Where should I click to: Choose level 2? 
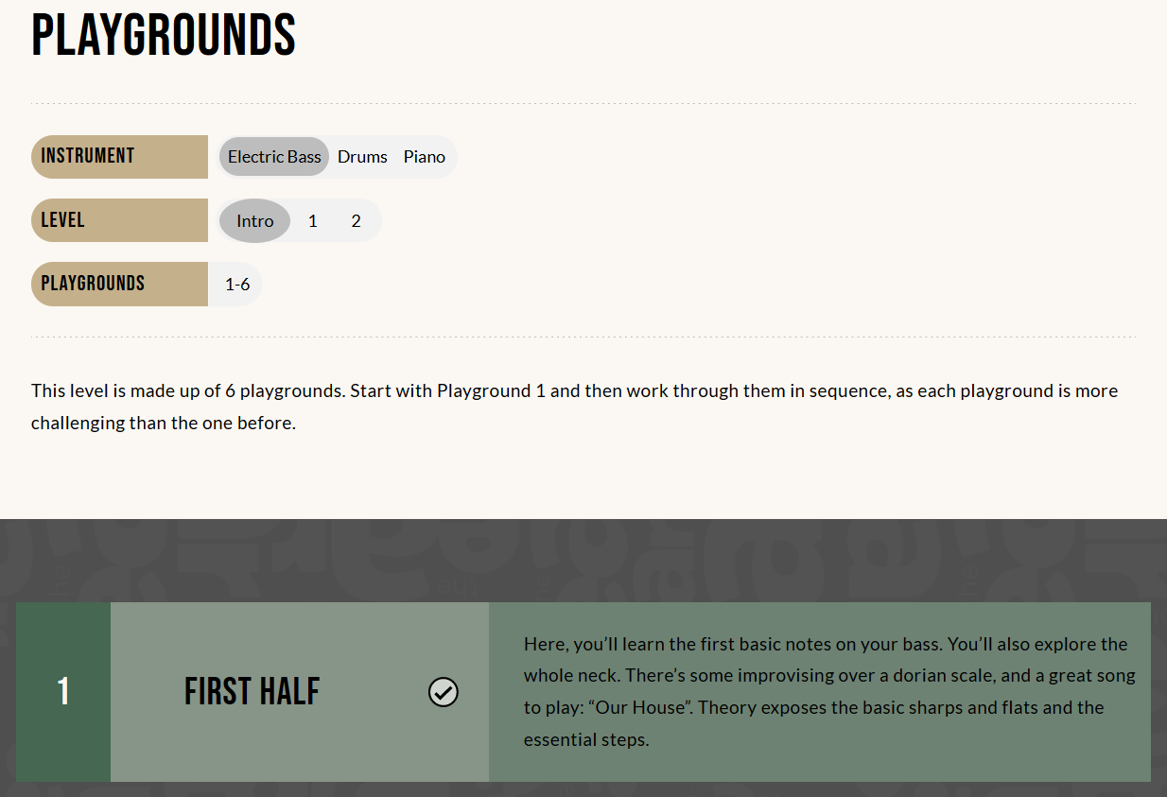356,221
